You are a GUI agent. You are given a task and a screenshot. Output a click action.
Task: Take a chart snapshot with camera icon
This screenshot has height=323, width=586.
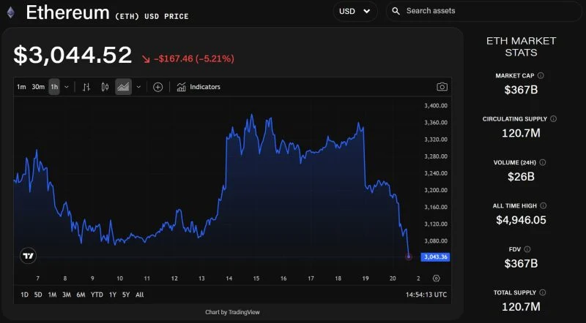pyautogui.click(x=442, y=87)
